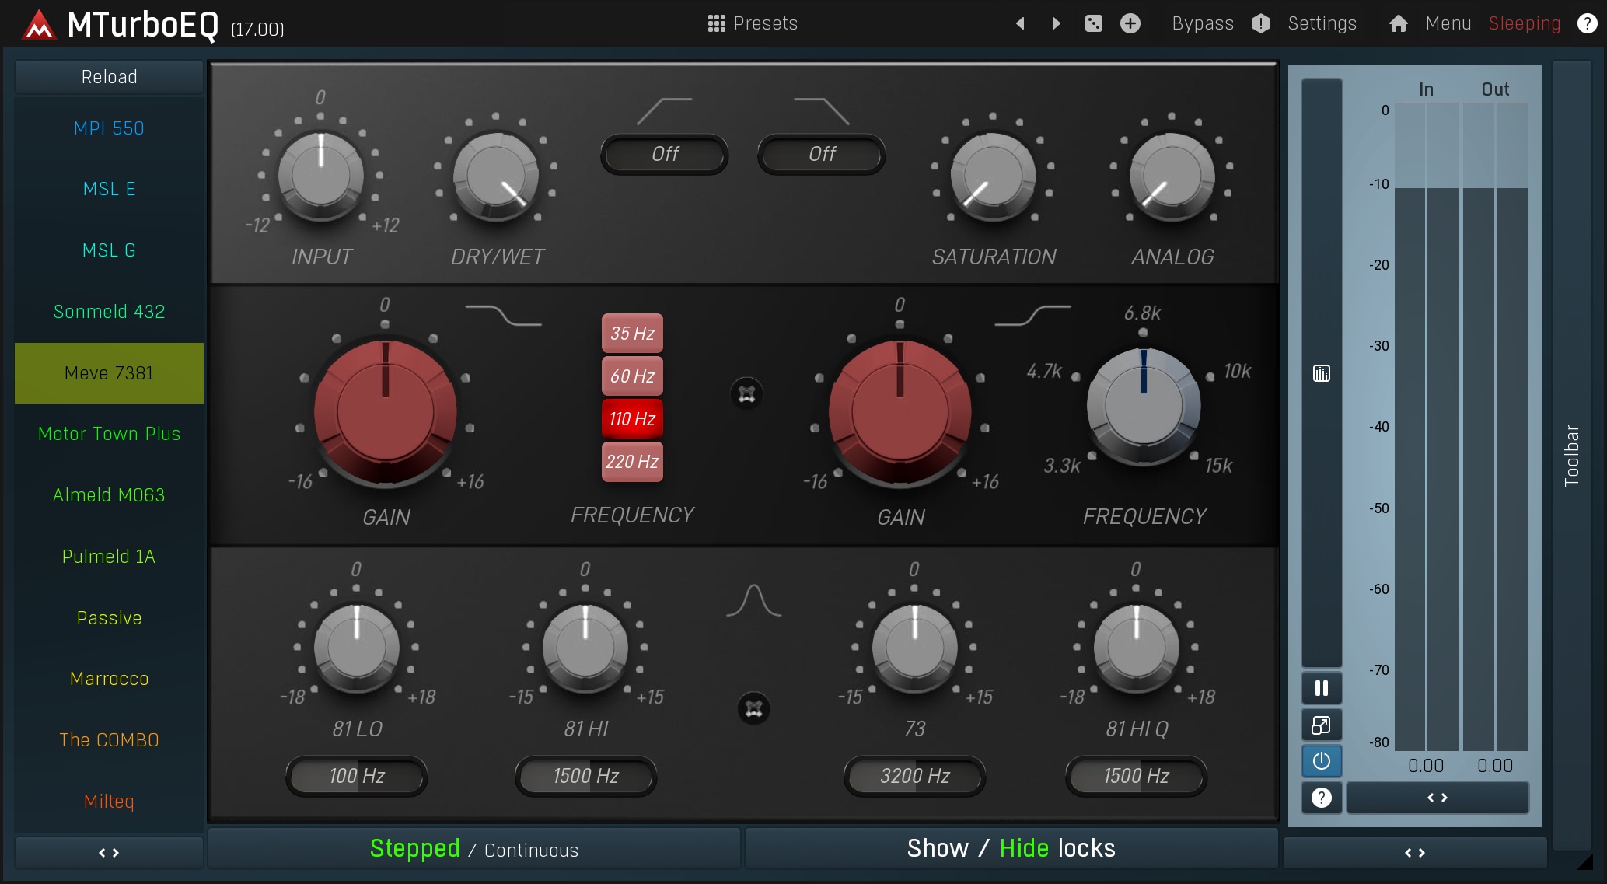This screenshot has height=884, width=1607.
Task: Switch to Continuous knob mode
Action: [x=531, y=851]
